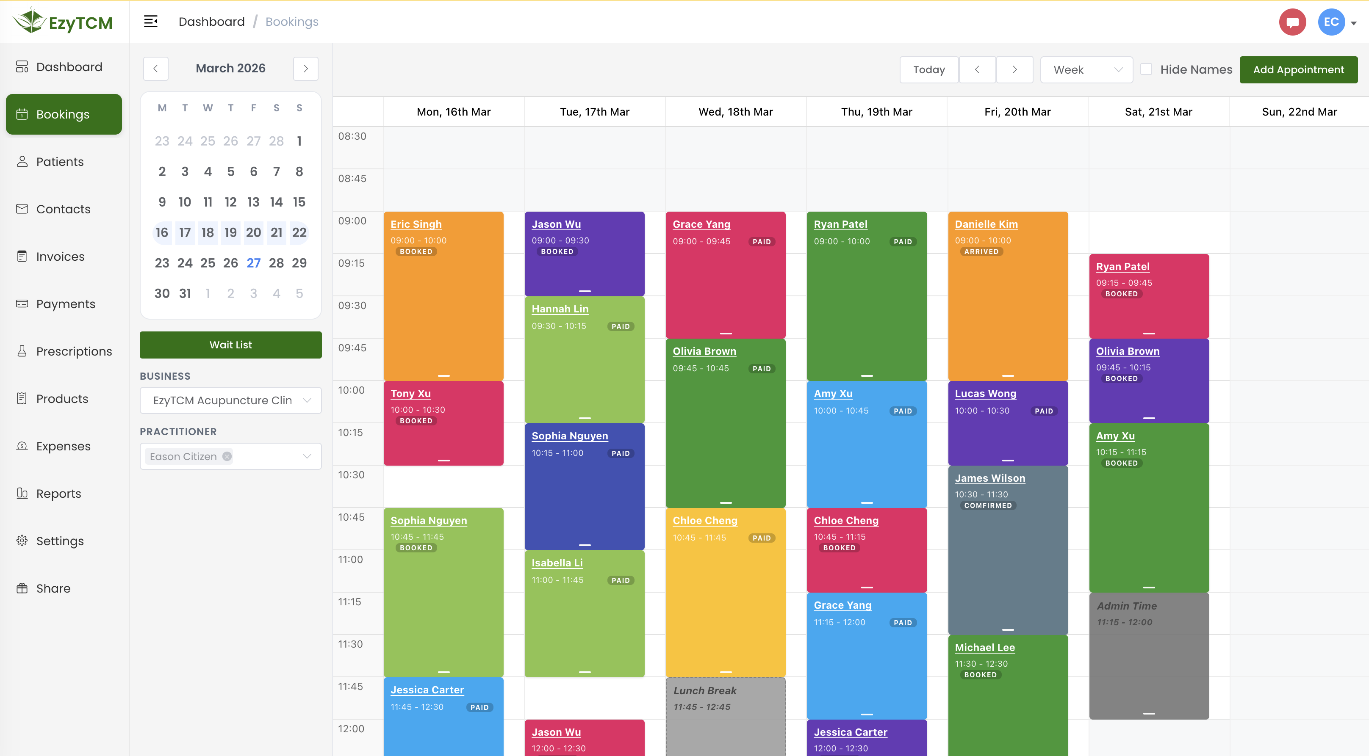Open the red chat message icon
The height and width of the screenshot is (756, 1369).
tap(1292, 22)
